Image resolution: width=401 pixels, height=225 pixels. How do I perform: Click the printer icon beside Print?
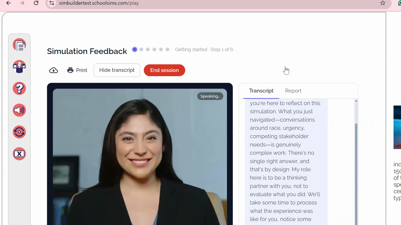point(70,70)
